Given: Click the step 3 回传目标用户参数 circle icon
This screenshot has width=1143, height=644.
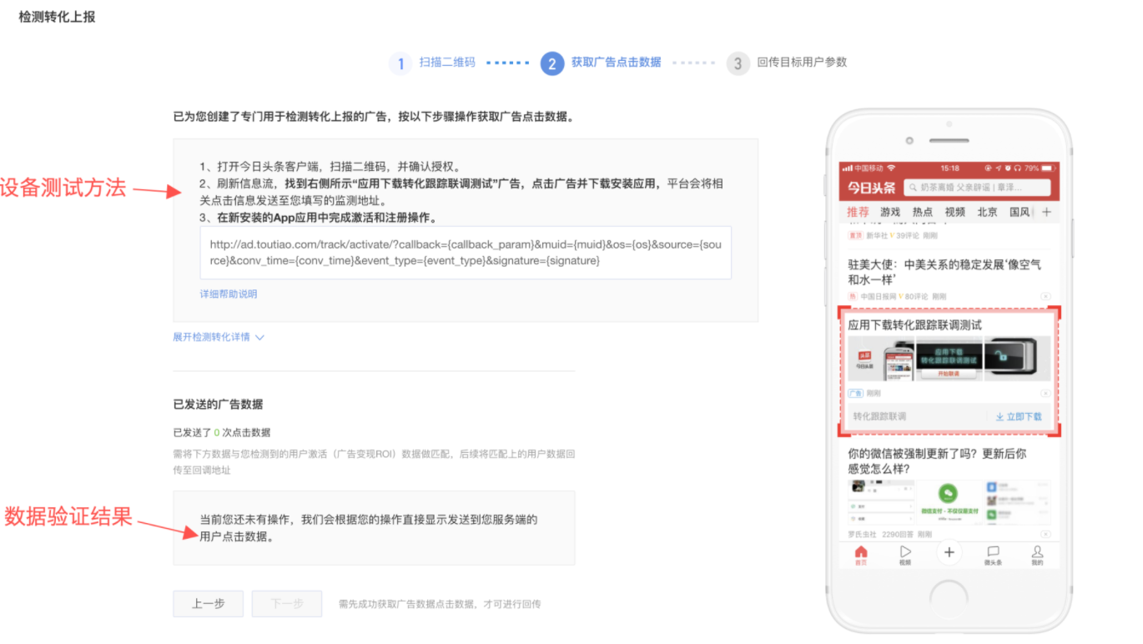Looking at the screenshot, I should point(738,63).
